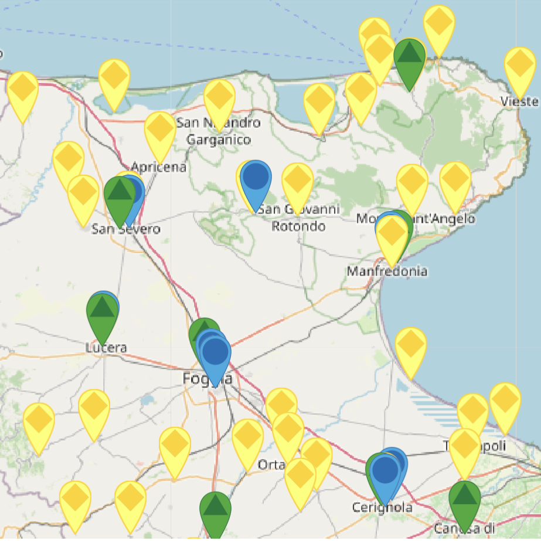Click yellow marker on coast south of Manfredonia
The width and height of the screenshot is (541, 541).
[x=410, y=346]
